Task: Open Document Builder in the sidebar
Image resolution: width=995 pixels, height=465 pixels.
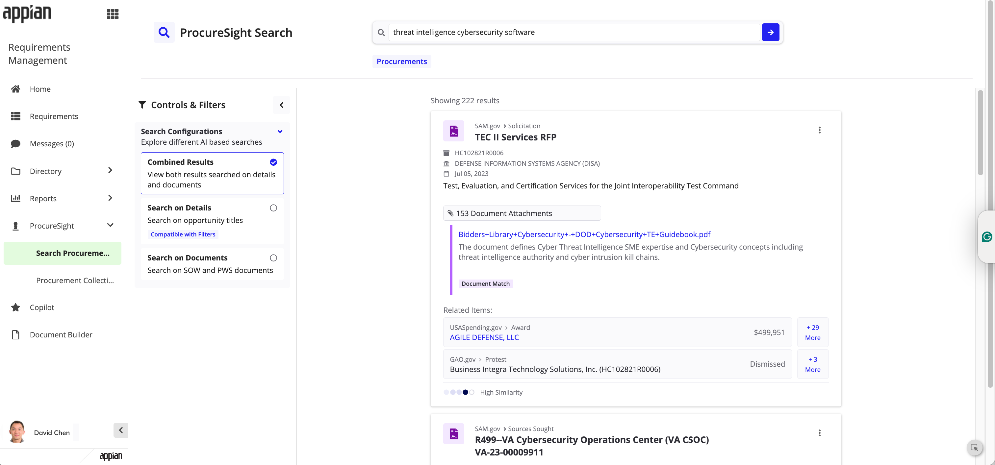Action: coord(61,334)
